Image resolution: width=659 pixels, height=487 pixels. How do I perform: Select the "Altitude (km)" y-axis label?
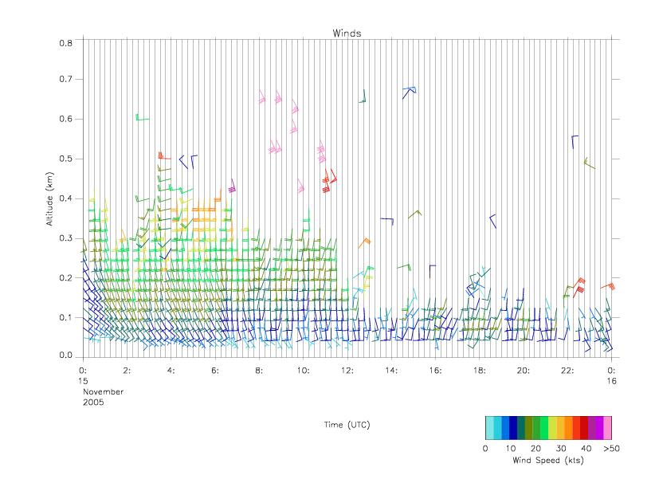(49, 199)
